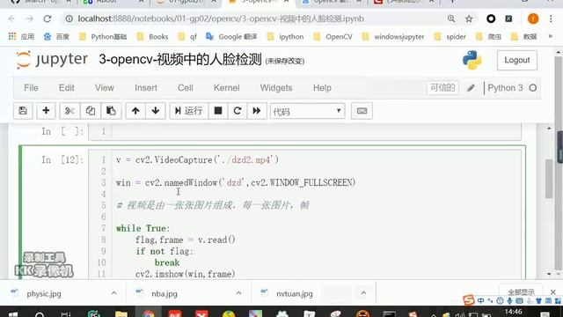The width and height of the screenshot is (563, 317).
Task: Click the Chrome icon on the taskbar
Action: [148, 313]
